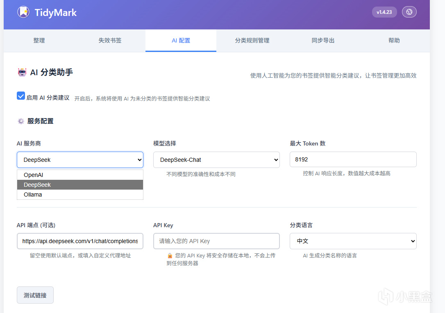Open the 分类语言 dropdown set to 中文
Viewport: 445px width, 313px height.
coord(353,241)
